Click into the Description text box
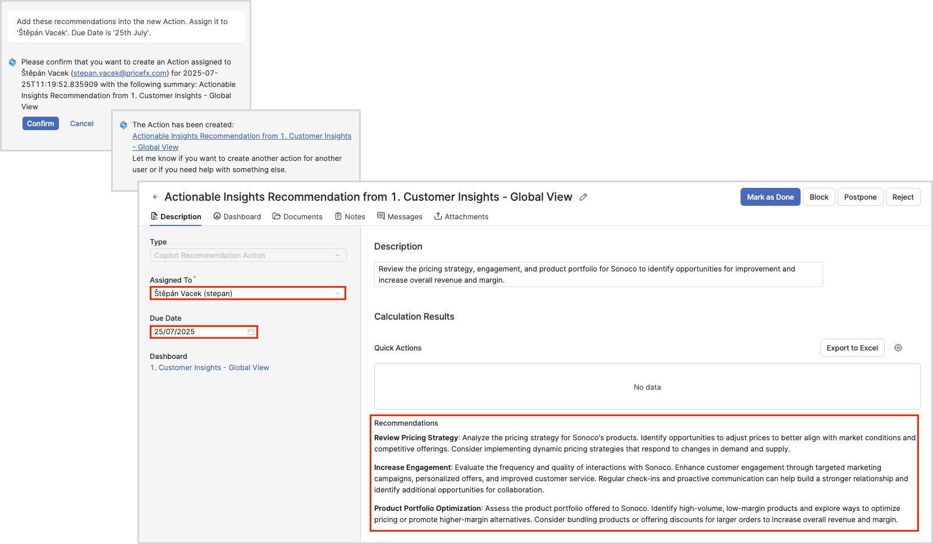 pos(598,275)
